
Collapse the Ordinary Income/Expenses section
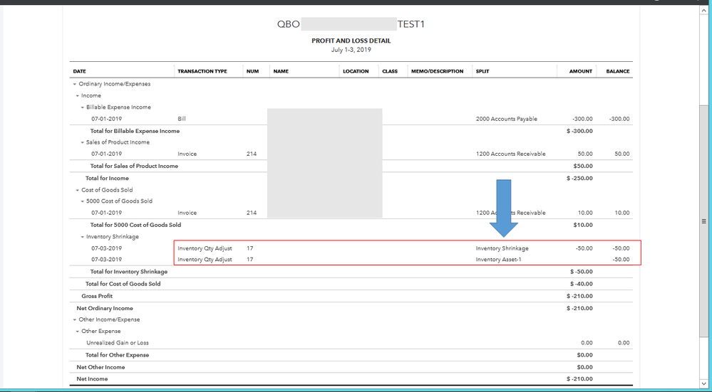click(x=74, y=84)
